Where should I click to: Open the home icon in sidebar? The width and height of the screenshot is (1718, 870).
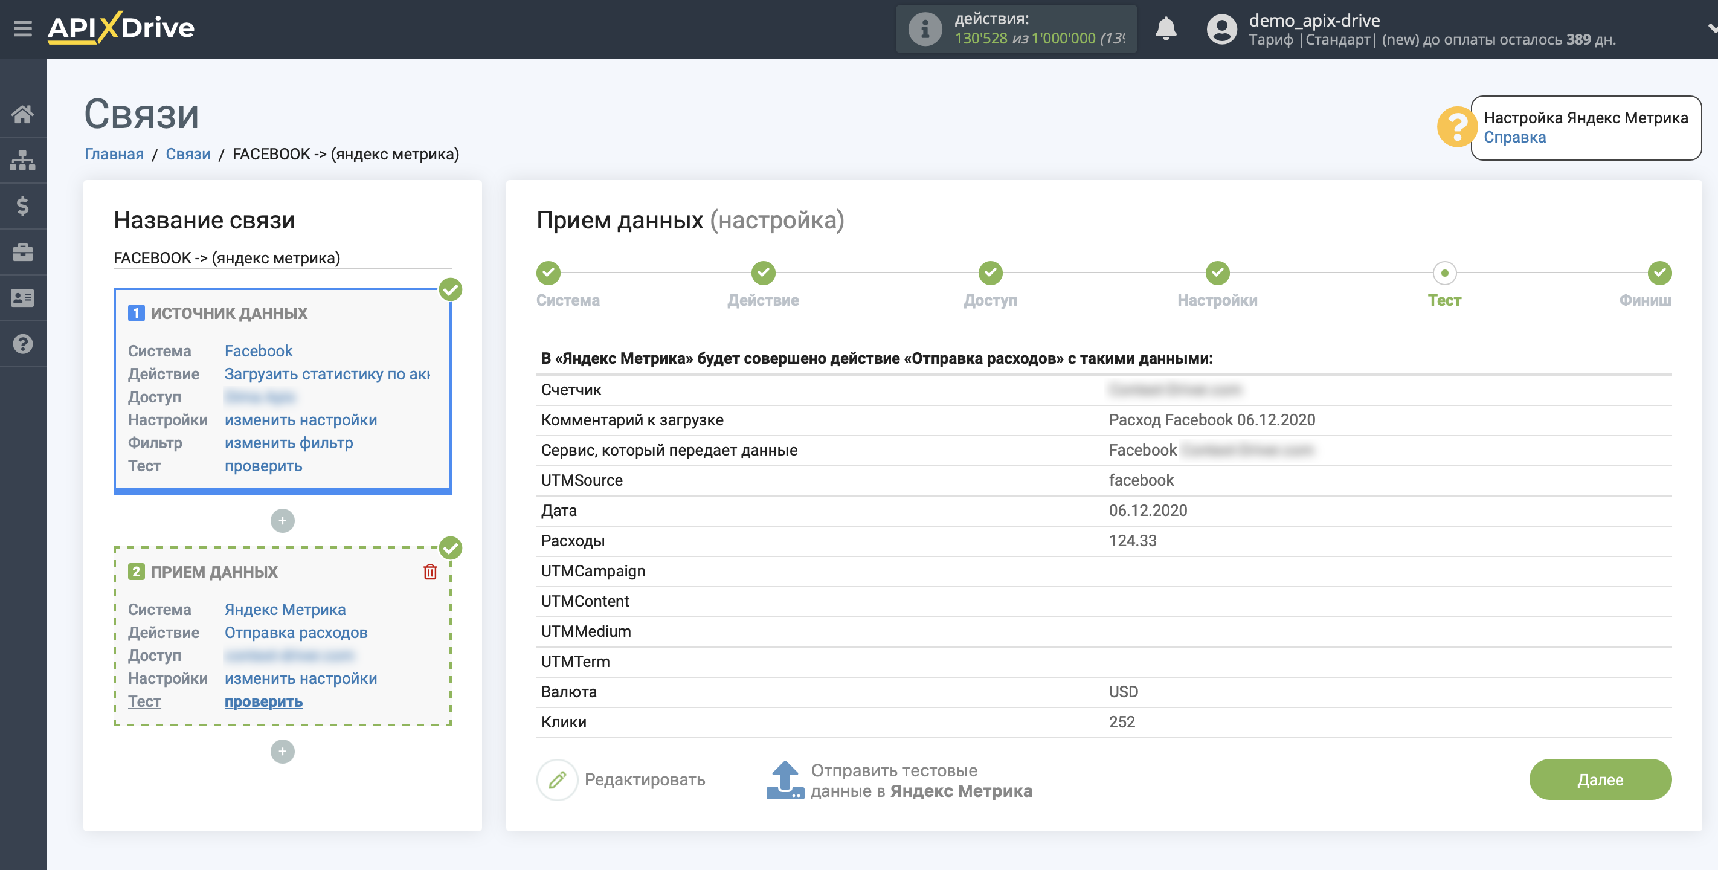coord(23,114)
